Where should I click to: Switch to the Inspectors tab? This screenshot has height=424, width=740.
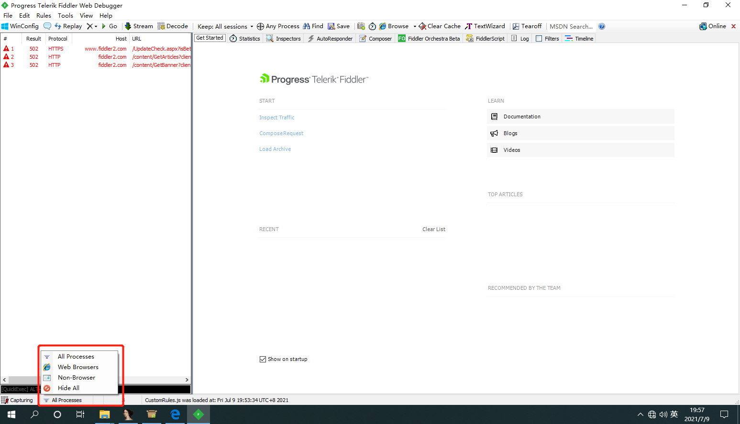click(x=284, y=39)
